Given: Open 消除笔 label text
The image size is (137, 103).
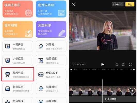Looking at the screenshot, I should click(x=50, y=45).
